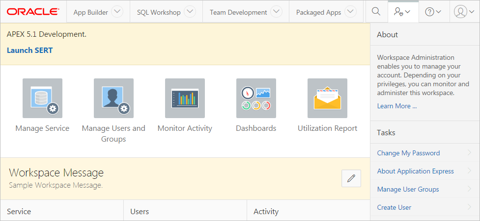Expand the Packaged Apps dropdown arrow
The width and height of the screenshot is (480, 221).
(x=350, y=12)
